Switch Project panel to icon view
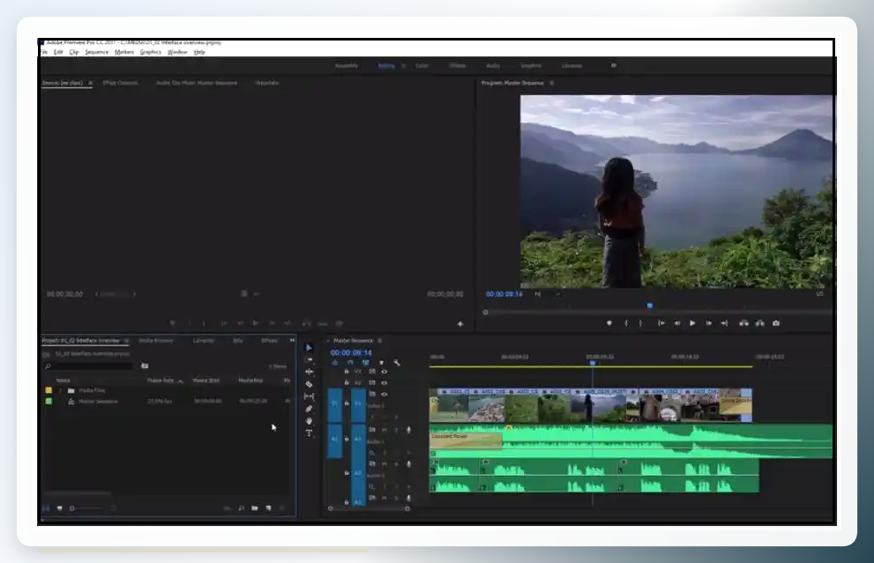Screen dimensions: 874x563 point(60,507)
